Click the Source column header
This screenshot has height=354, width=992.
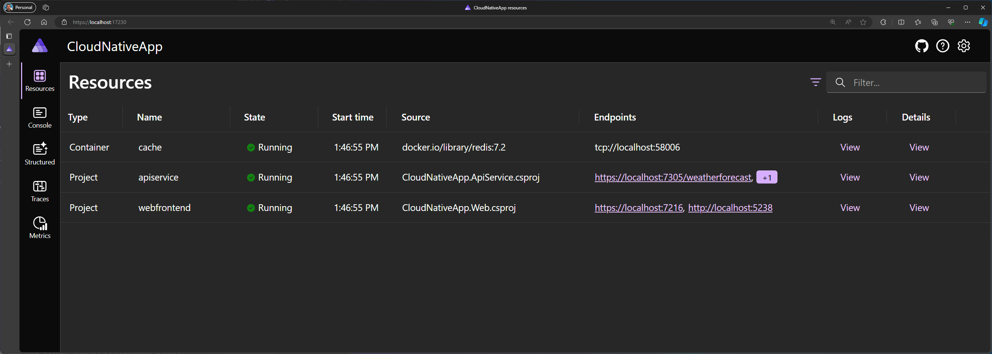click(416, 117)
